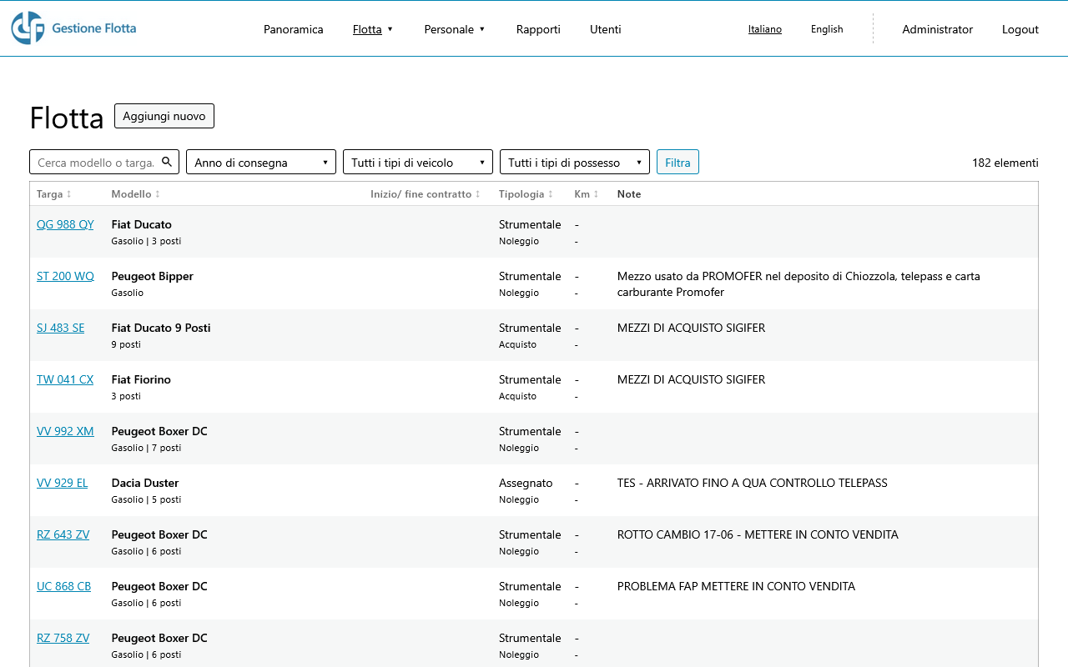This screenshot has height=667, width=1068.
Task: Click 'Gasolio | 3 posti' detail text
Action: (x=146, y=241)
